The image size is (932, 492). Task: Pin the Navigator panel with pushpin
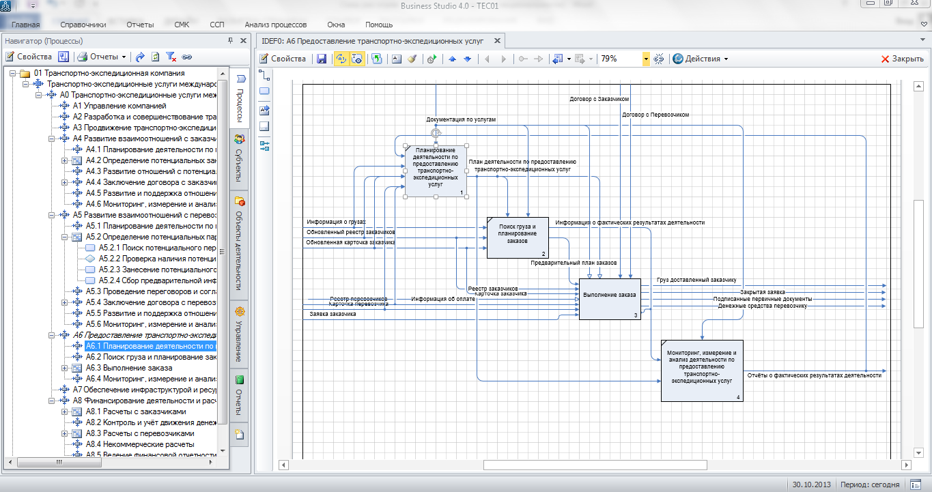pyautogui.click(x=230, y=40)
